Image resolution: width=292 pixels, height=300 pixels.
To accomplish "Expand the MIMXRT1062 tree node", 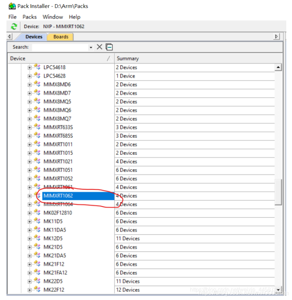I will tap(30, 196).
